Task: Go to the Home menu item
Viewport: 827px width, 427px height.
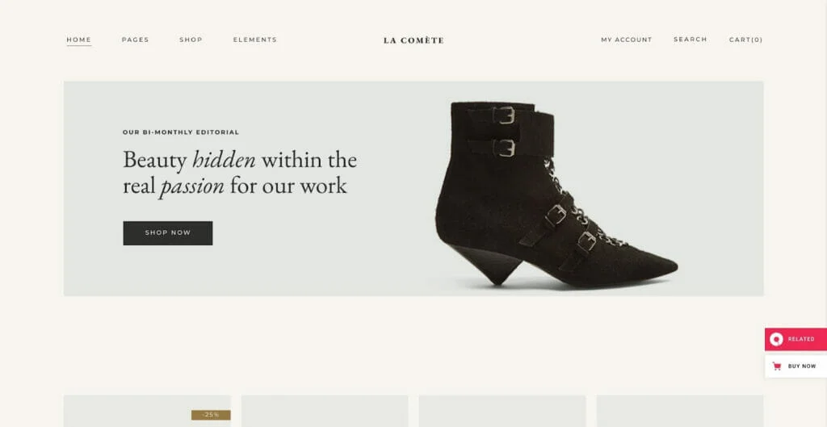Action: pos(79,40)
